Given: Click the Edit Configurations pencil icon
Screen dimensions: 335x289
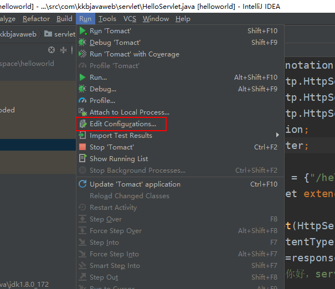Looking at the screenshot, I should pyautogui.click(x=83, y=124).
